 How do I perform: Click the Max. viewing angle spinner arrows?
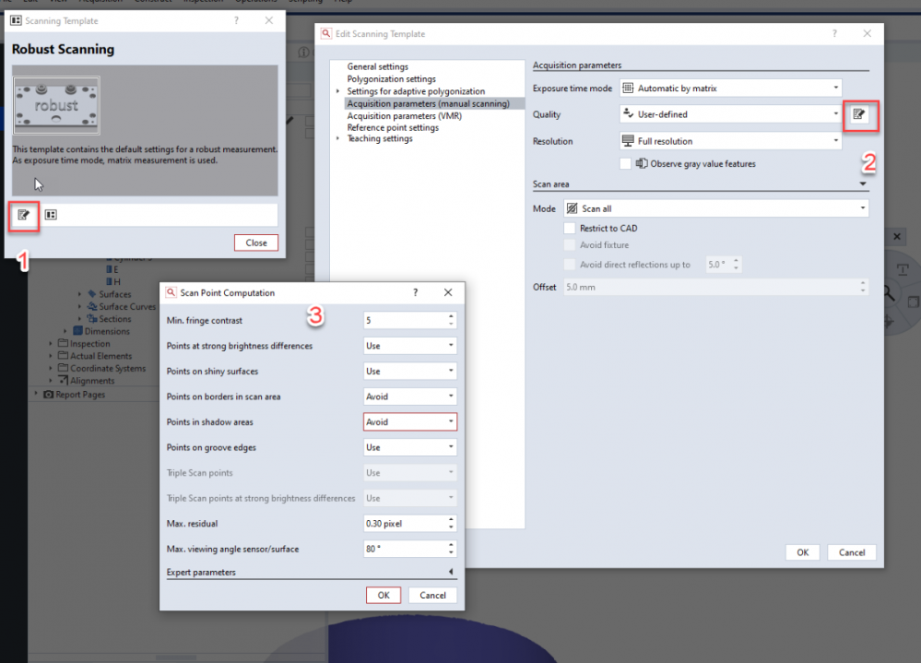pos(451,549)
